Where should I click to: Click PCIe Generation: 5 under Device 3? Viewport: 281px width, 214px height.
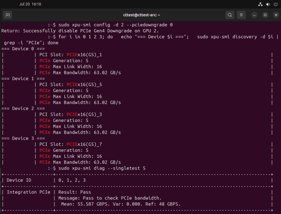pos(64,150)
